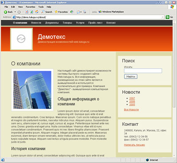Image resolution: width=177 pixels, height=163 pixels.
Task: Open the Back history dropdown arrow
Action: coord(15,12)
